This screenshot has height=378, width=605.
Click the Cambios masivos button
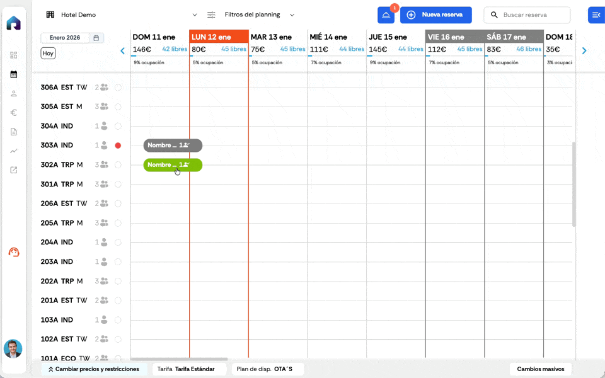(x=540, y=369)
